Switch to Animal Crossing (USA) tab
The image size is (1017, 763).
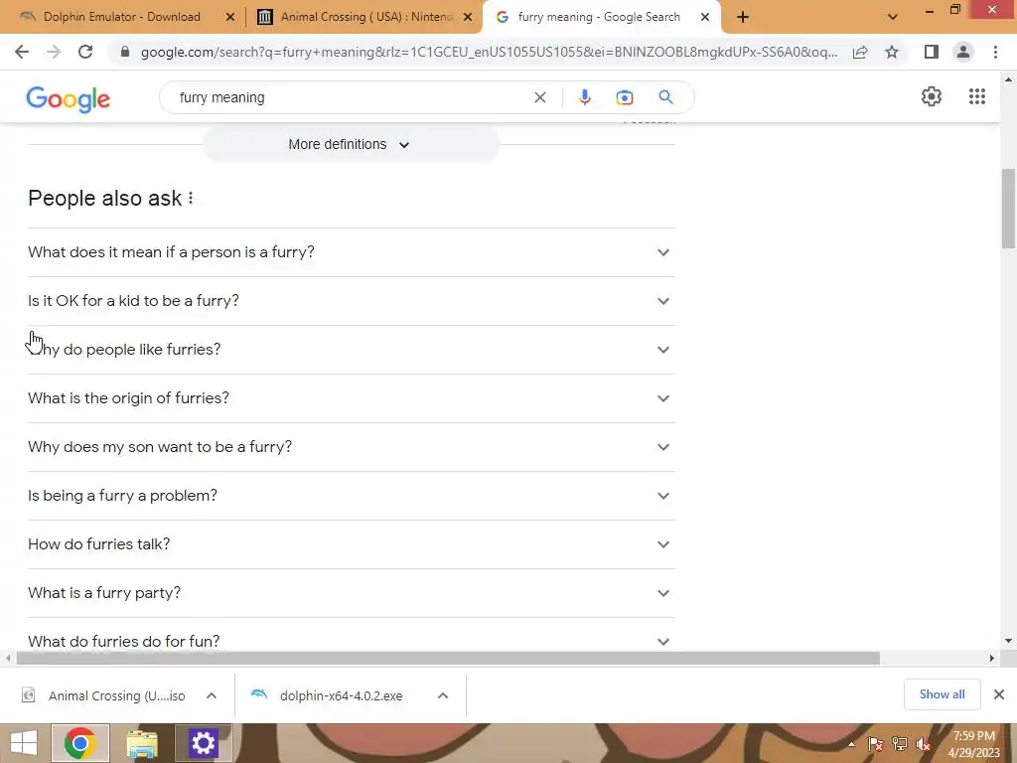[364, 17]
